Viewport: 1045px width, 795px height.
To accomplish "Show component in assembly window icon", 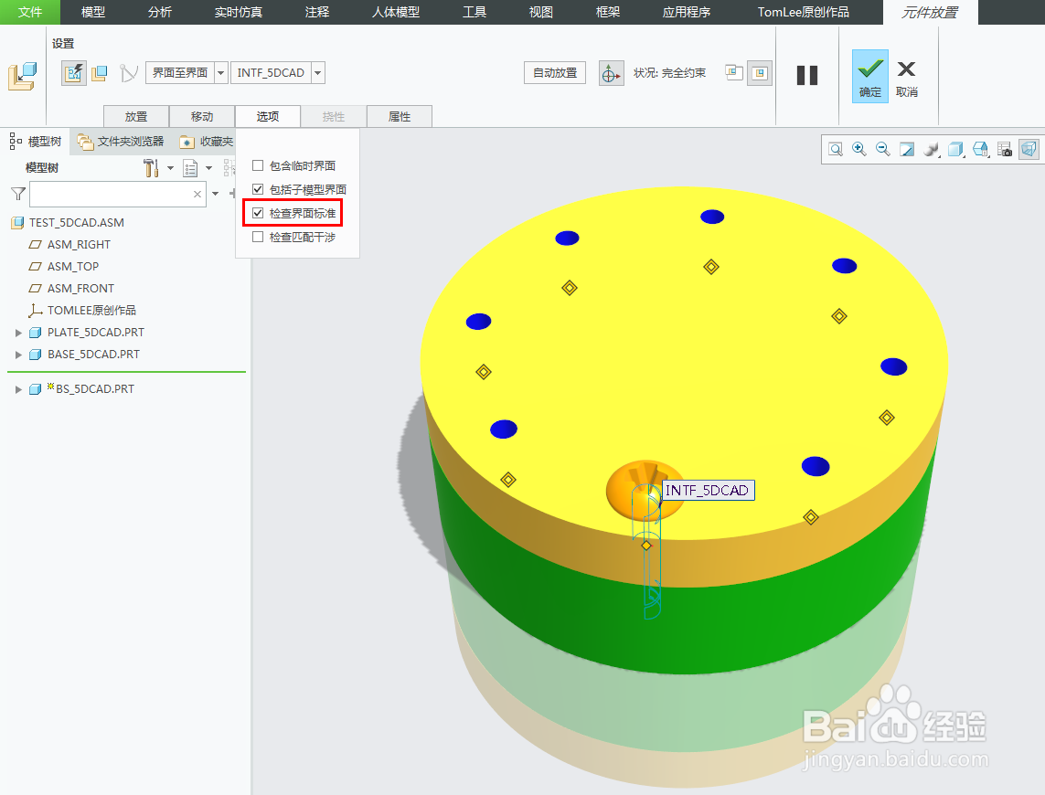I will [760, 72].
